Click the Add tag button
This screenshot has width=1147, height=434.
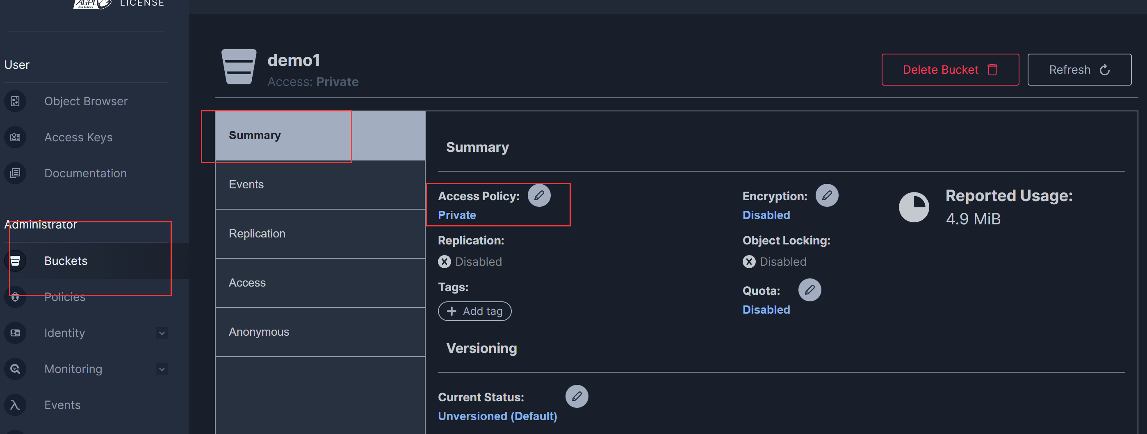pos(474,311)
